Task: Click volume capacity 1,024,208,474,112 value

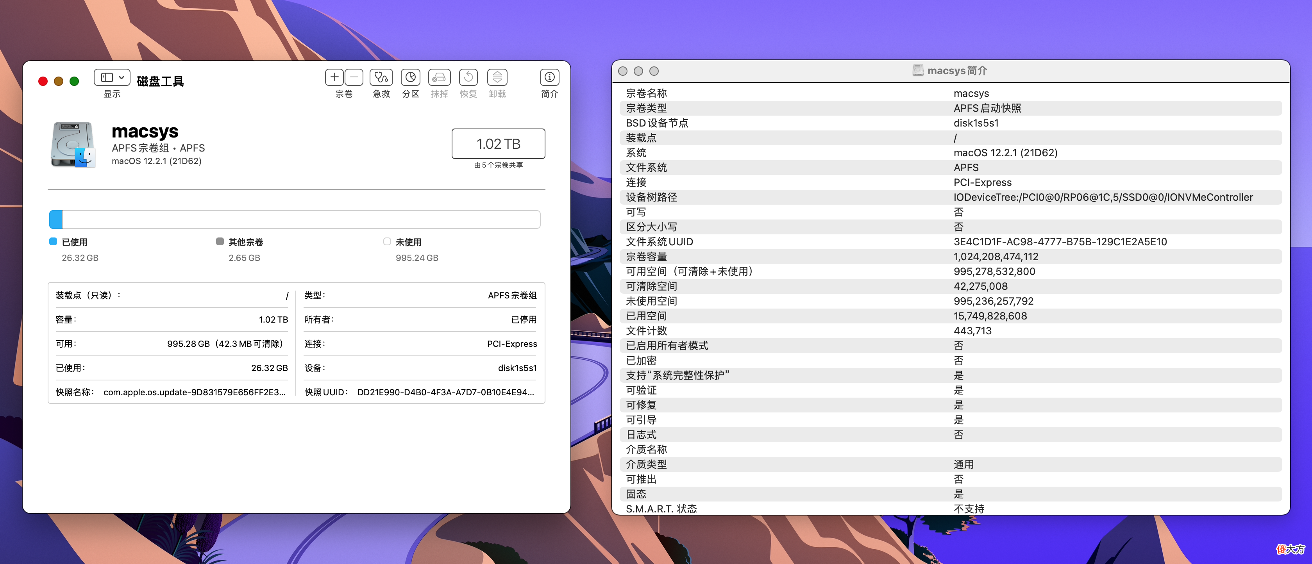Action: [996, 257]
